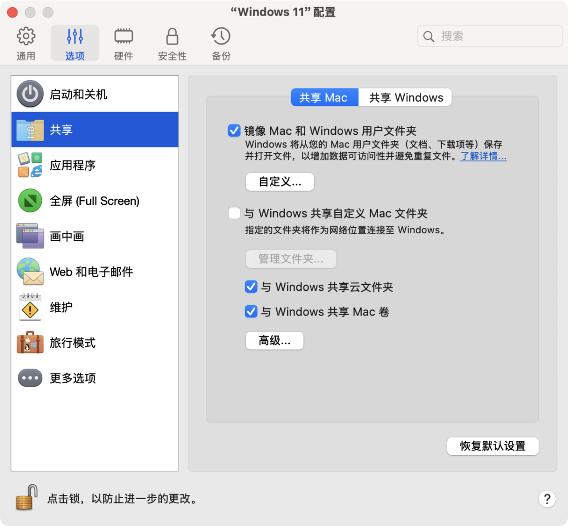Screen dimensions: 568x526
Task: Toggle 与 Windows 共享云文件夹 checkbox
Action: click(251, 287)
